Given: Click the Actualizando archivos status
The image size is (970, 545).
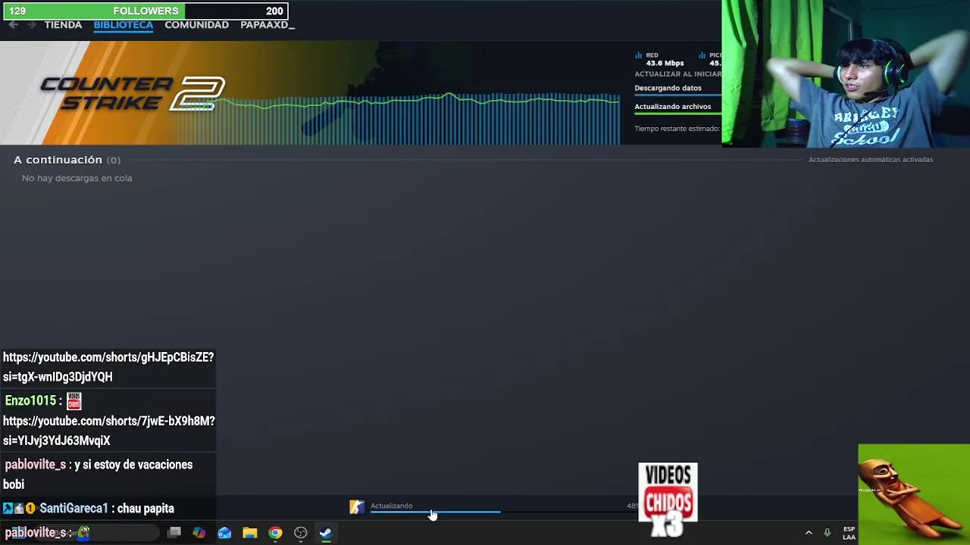Looking at the screenshot, I should 672,107.
